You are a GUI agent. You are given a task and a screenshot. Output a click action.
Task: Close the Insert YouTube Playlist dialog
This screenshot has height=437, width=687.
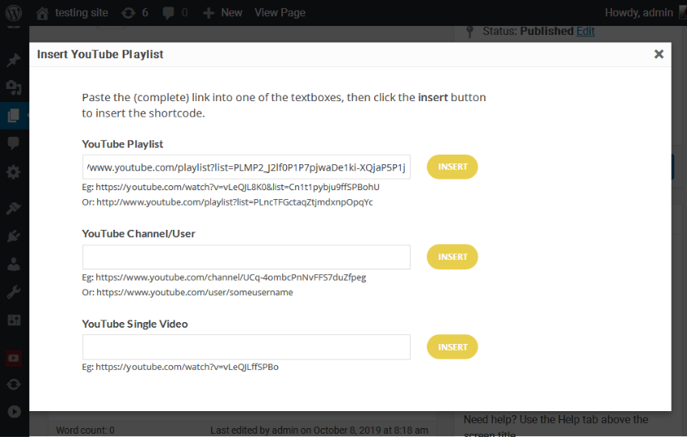click(x=659, y=54)
